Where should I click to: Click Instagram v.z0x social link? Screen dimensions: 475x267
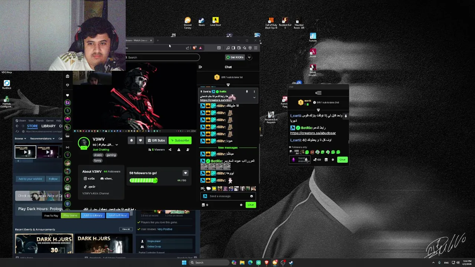[89, 179]
